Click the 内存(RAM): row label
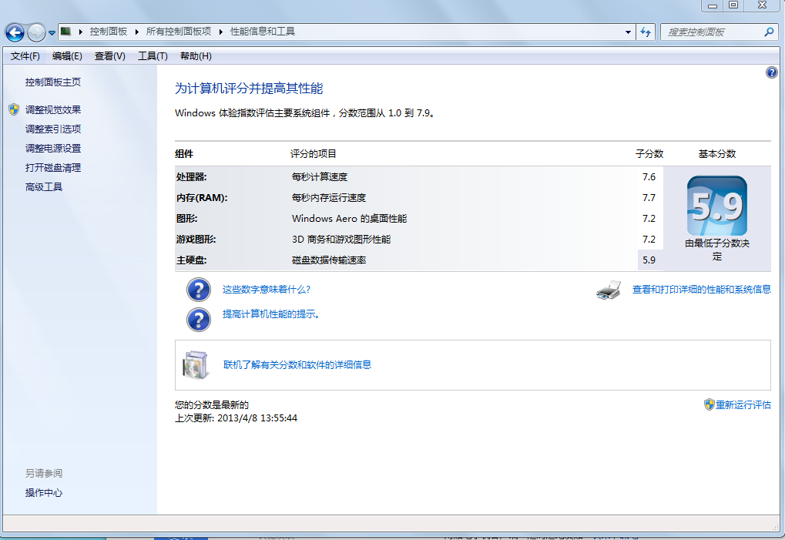The image size is (785, 540). click(202, 198)
